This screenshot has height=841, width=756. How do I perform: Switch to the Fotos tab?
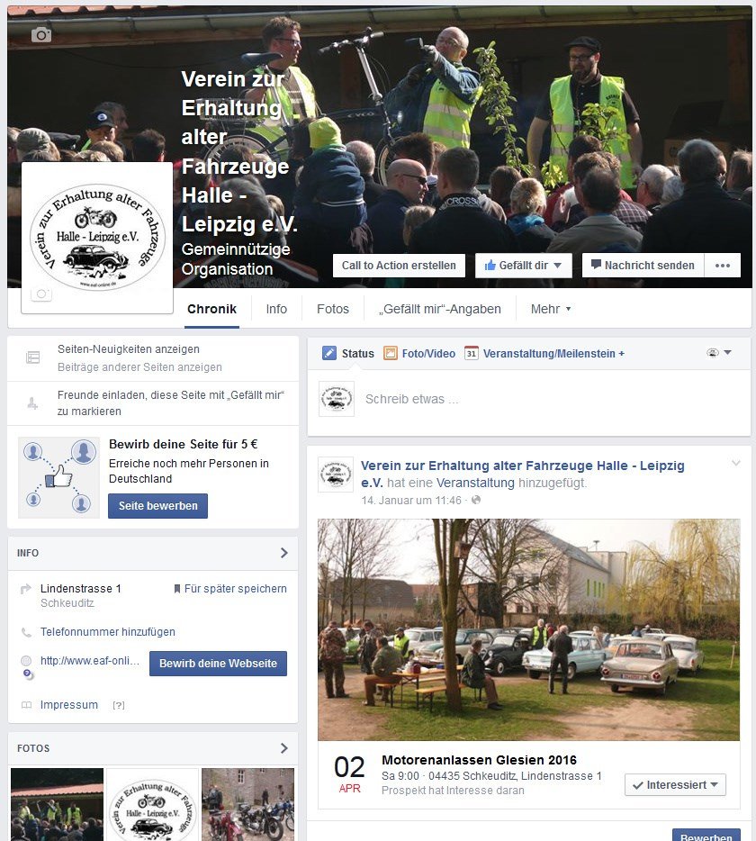[332, 309]
